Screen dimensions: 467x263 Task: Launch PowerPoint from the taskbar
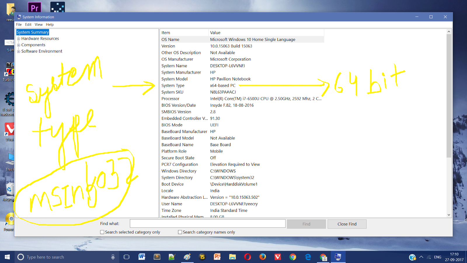[x=217, y=257]
